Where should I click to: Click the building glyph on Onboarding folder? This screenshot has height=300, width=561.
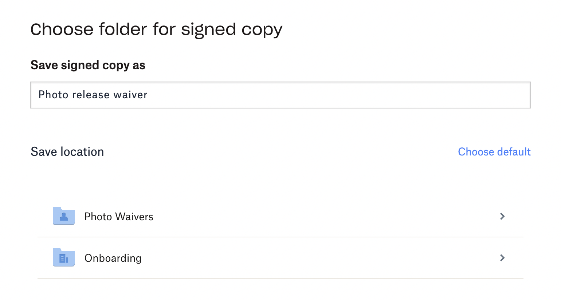pyautogui.click(x=64, y=258)
